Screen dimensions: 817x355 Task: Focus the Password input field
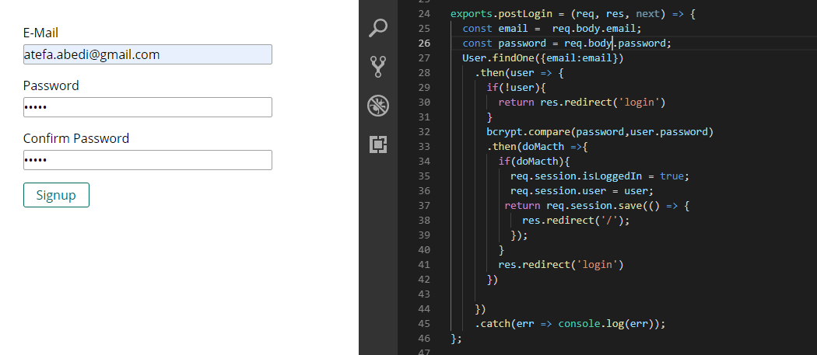[148, 107]
